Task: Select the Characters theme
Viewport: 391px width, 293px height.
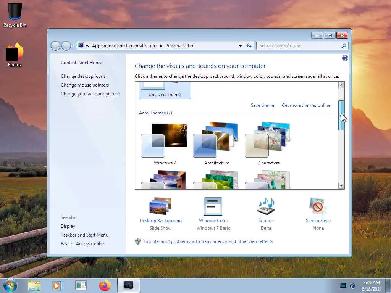Action: pyautogui.click(x=268, y=144)
